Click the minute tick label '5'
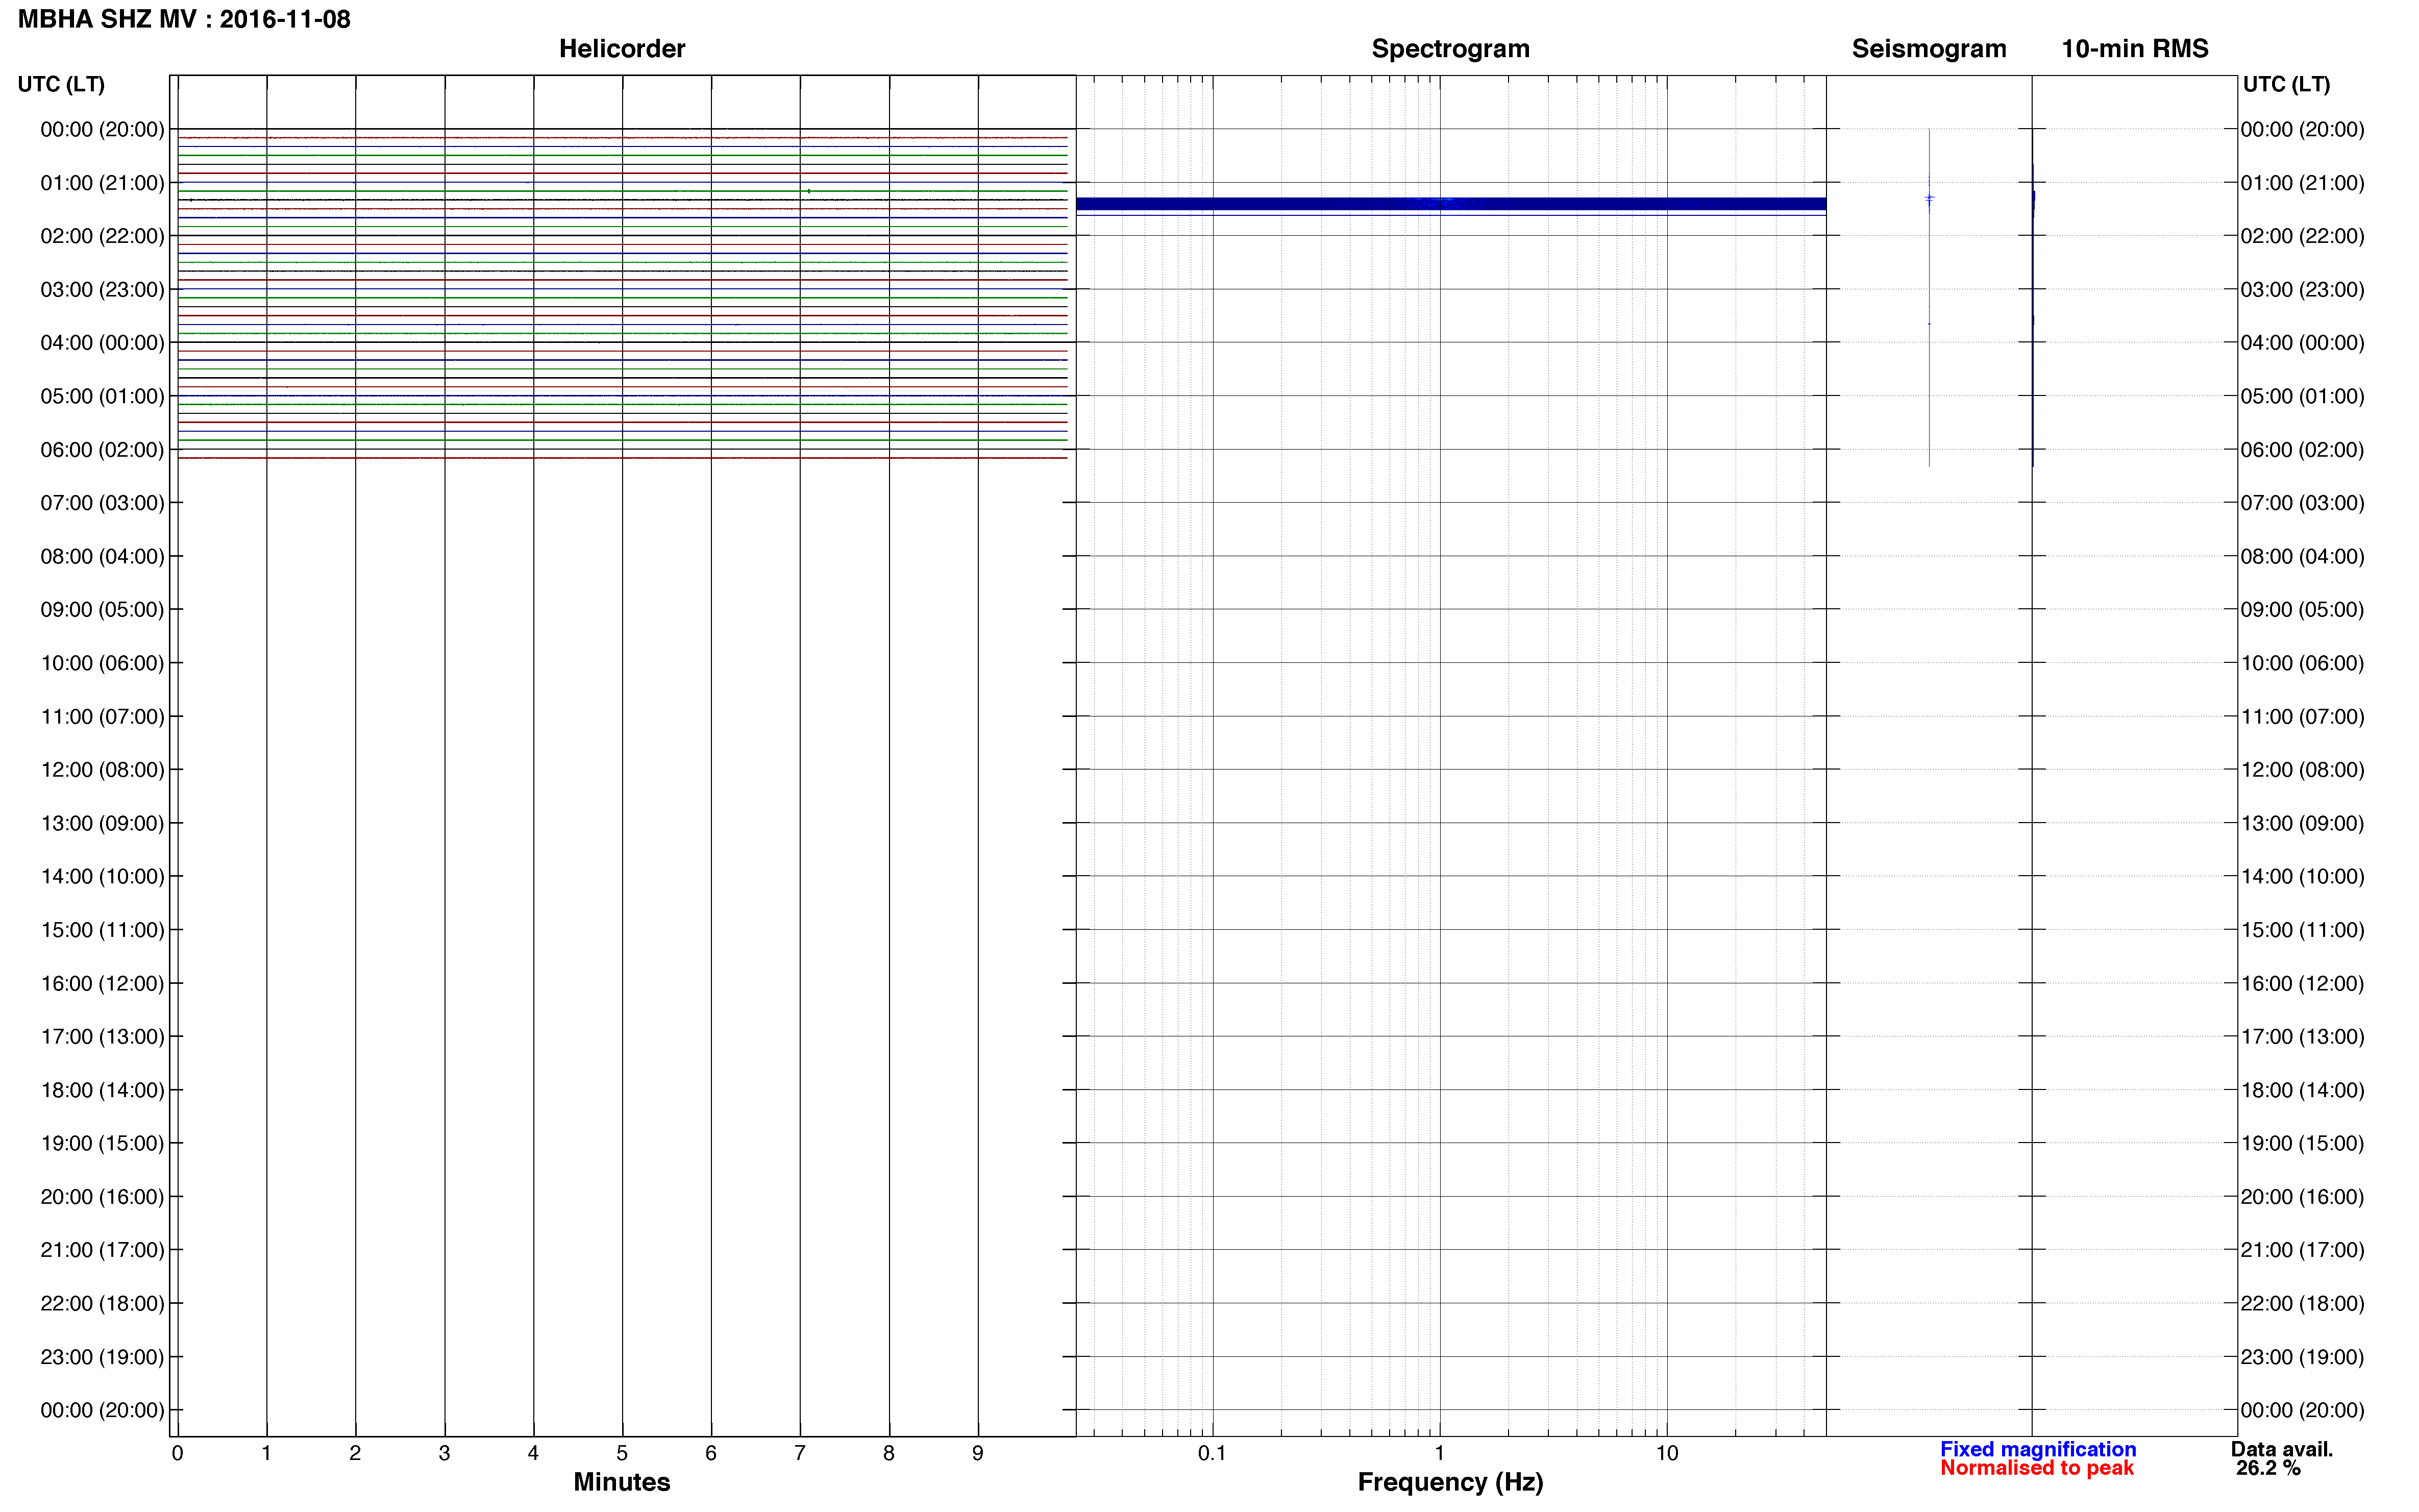The height and width of the screenshot is (1512, 2419). pos(622,1454)
